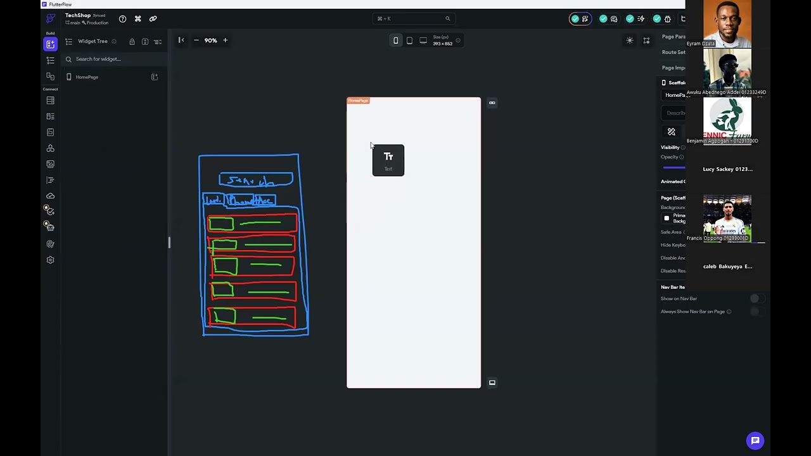Screen dimensions: 811x456
Task: Open the Help question mark icon
Action: [x=122, y=19]
